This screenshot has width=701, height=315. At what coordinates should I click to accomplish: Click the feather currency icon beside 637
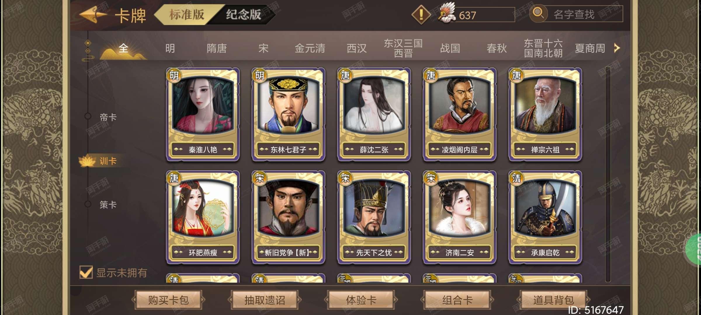[x=447, y=13]
